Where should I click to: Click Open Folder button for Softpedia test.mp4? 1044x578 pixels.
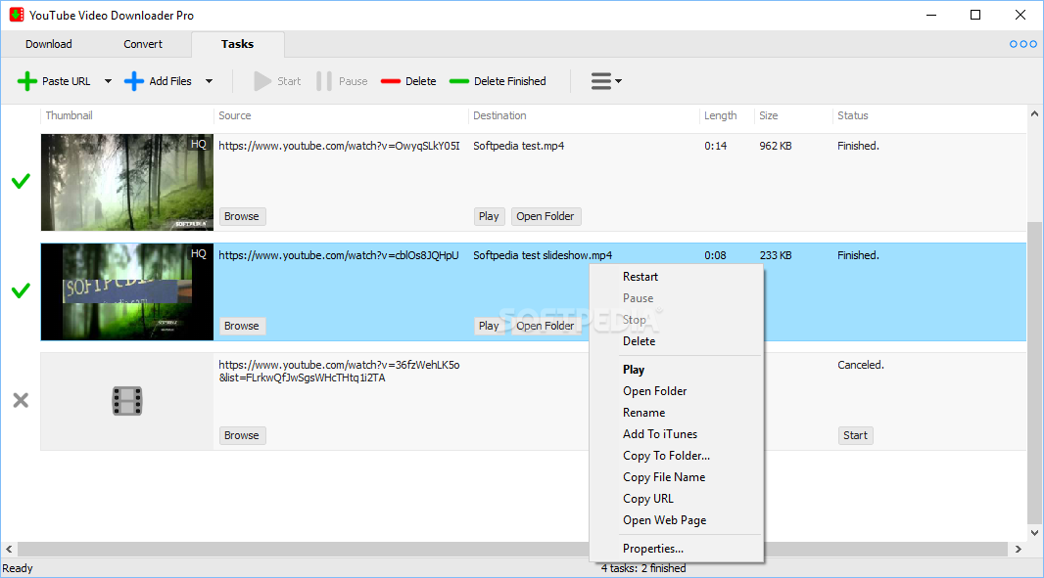click(546, 216)
